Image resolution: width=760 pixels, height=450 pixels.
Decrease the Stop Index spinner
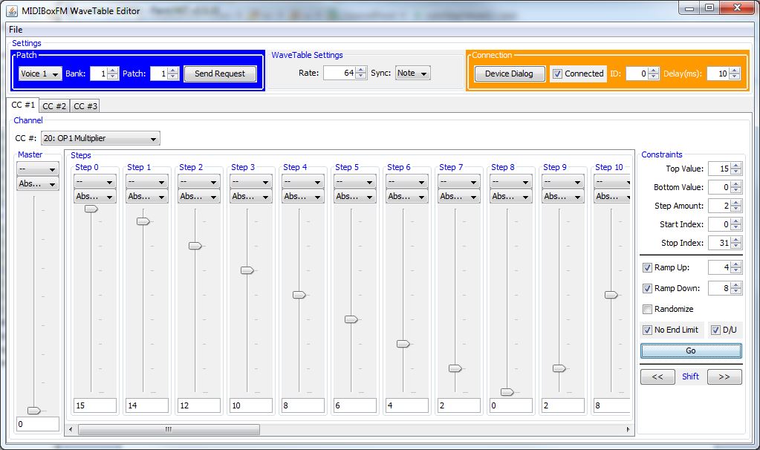tap(735, 247)
